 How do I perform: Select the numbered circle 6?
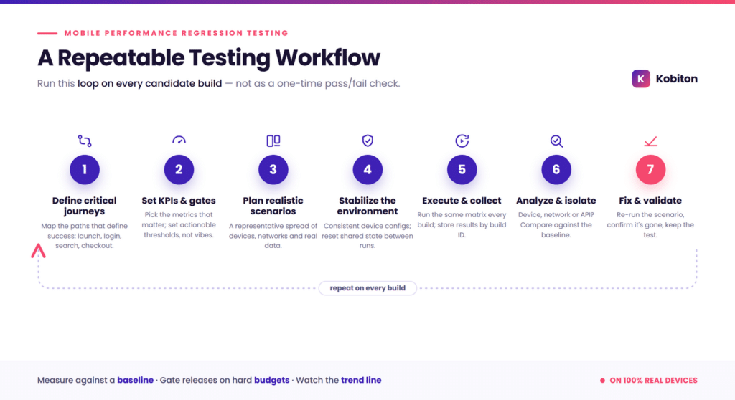(556, 170)
